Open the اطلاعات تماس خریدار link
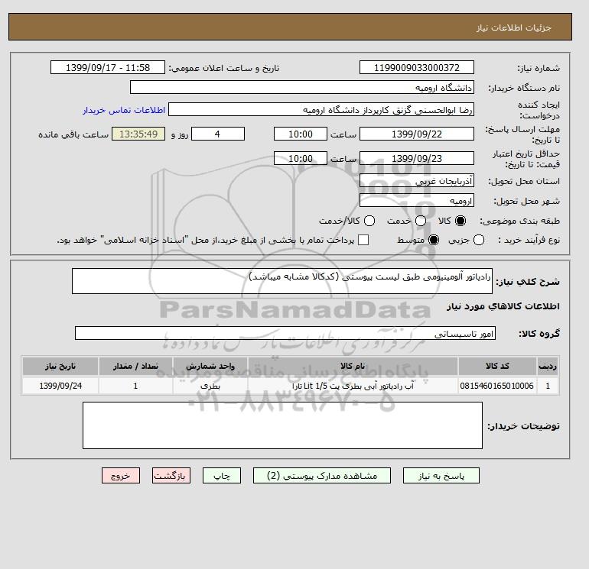The width and height of the screenshot is (589, 569). click(x=124, y=110)
